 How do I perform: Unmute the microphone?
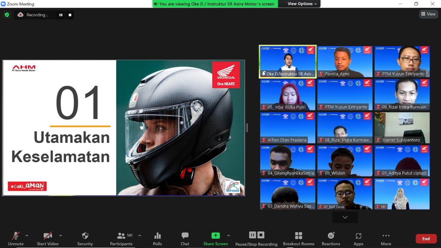pos(16,238)
